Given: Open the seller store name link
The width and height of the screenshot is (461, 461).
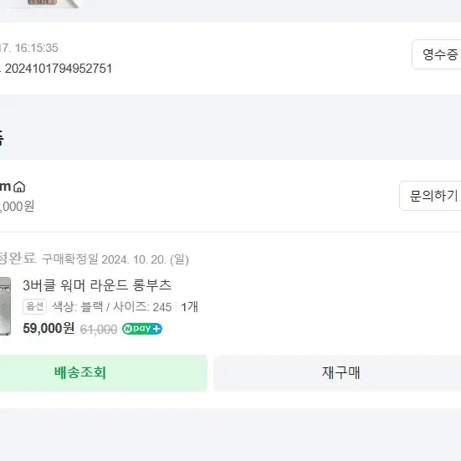Looking at the screenshot, I should (x=5, y=187).
